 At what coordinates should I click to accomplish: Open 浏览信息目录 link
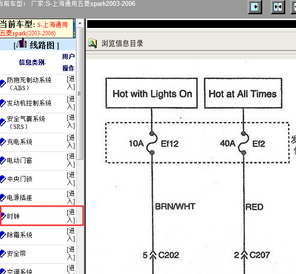click(x=122, y=44)
